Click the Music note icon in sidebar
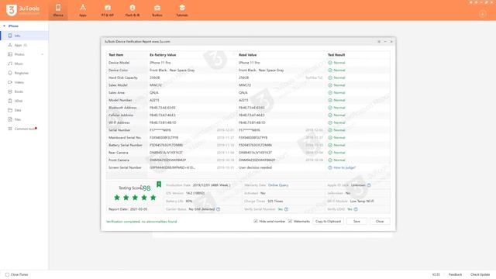 (x=10, y=64)
